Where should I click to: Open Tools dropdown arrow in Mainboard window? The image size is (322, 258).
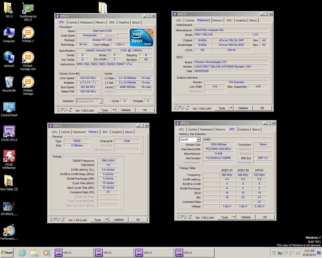[x=231, y=108]
